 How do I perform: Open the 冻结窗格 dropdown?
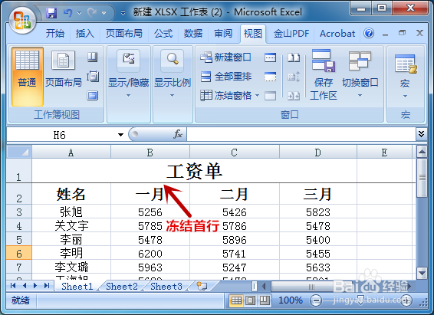[x=230, y=96]
